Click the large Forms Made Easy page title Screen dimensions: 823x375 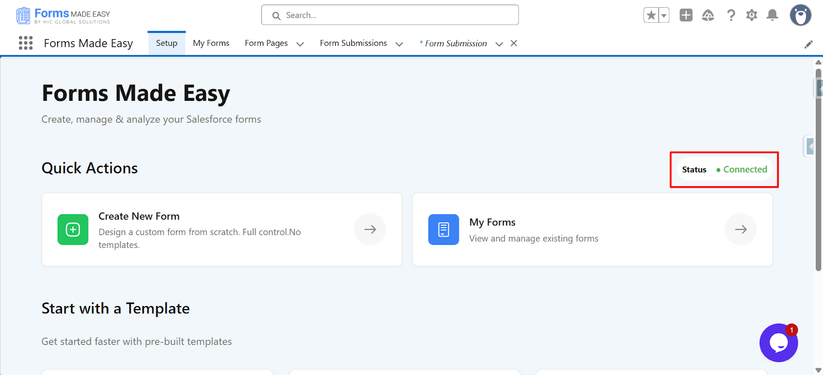(x=136, y=93)
